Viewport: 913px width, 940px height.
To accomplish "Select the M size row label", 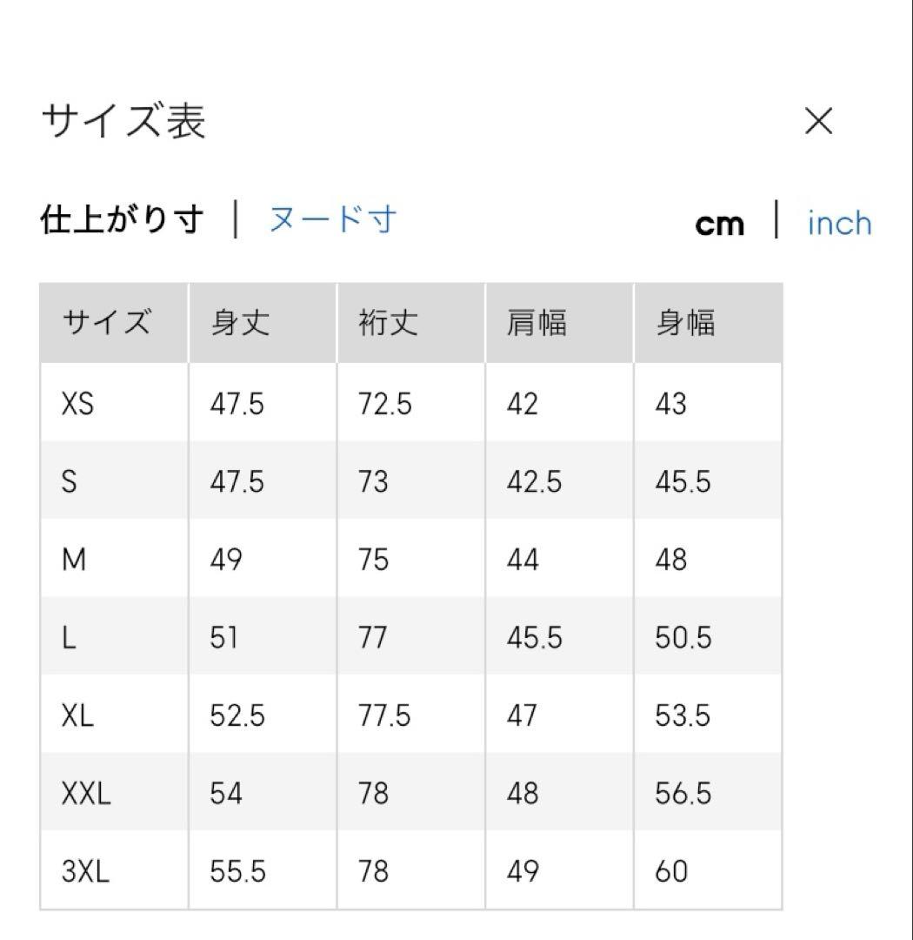I will click(74, 560).
